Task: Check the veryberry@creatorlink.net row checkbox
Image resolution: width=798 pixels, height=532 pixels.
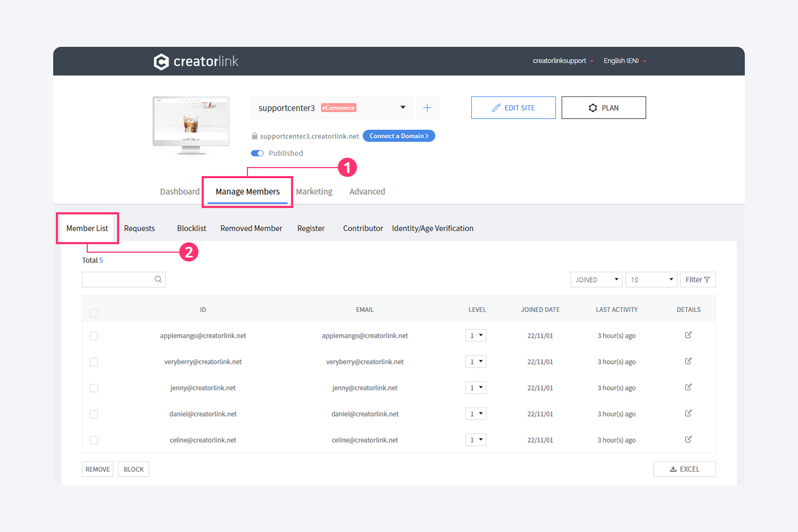Action: 94,362
